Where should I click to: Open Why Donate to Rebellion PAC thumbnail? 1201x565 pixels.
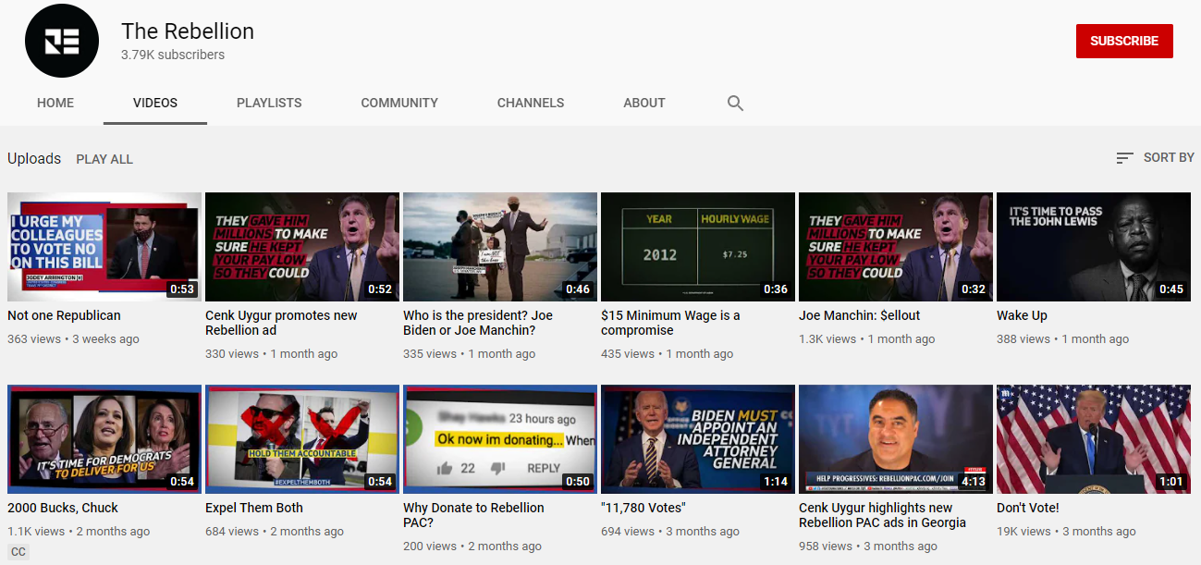coord(500,439)
